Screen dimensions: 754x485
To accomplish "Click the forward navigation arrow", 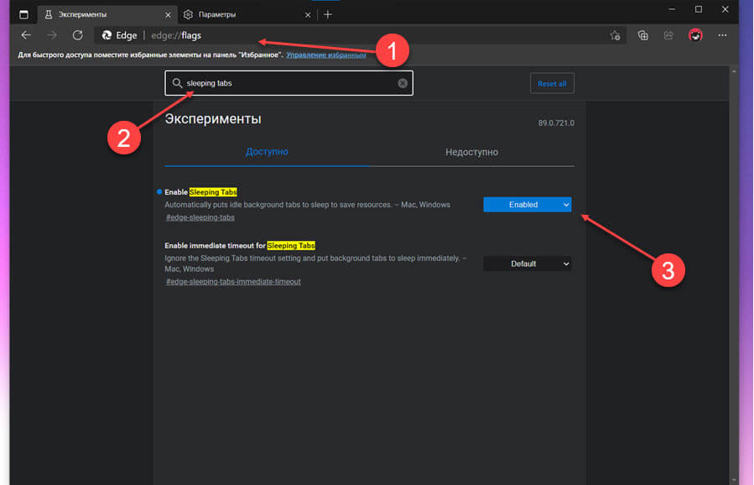I will 52,35.
